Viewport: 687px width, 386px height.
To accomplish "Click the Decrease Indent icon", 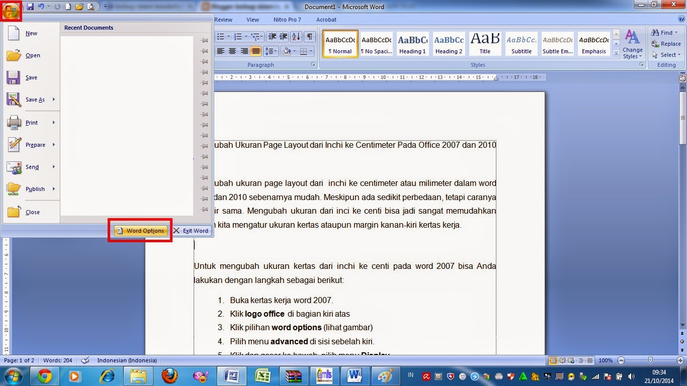I will click(x=272, y=37).
